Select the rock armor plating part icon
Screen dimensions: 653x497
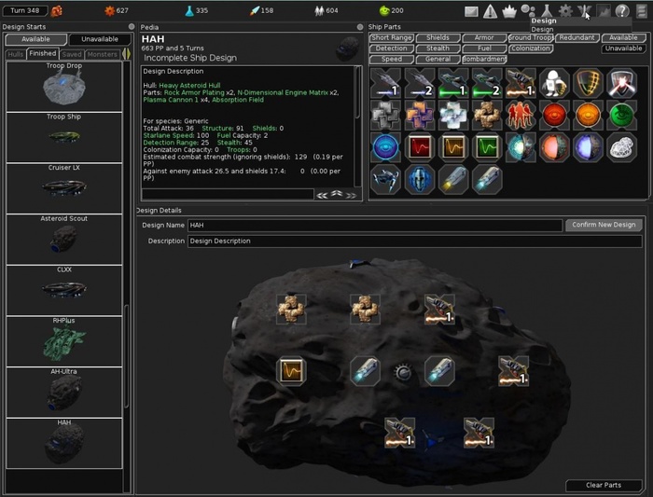click(487, 115)
